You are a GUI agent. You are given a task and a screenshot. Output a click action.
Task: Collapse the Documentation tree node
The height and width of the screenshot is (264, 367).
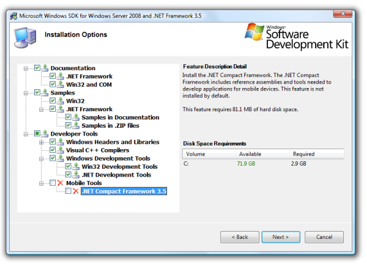click(x=26, y=68)
